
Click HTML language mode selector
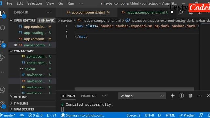pyautogui.click(x=170, y=115)
